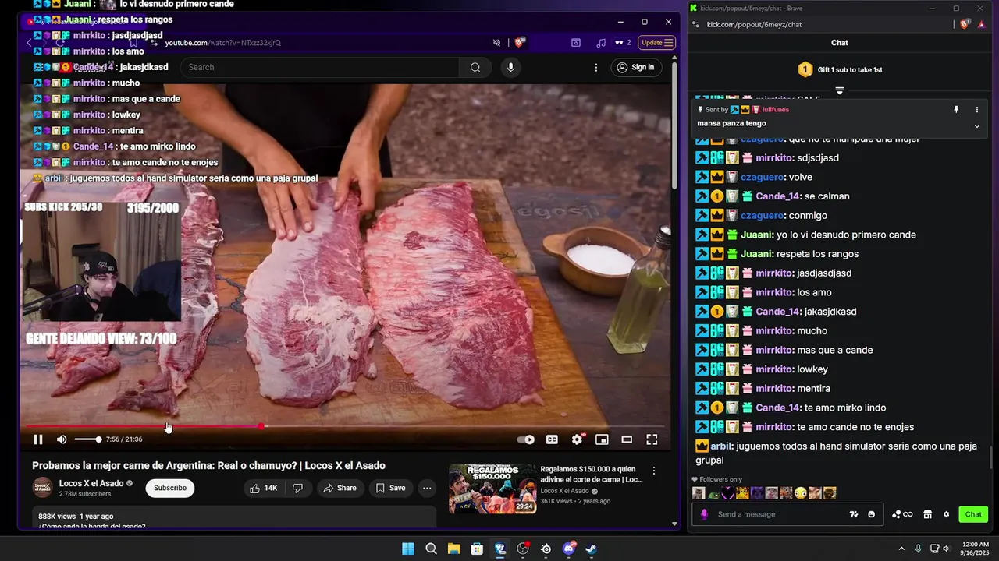Click username Cande_14 next to 'se calman'

pyautogui.click(x=778, y=196)
